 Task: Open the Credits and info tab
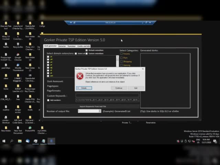click(84, 46)
